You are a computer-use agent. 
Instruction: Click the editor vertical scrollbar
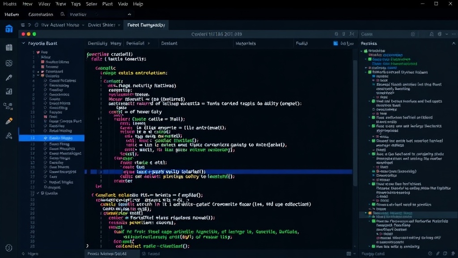click(x=355, y=123)
